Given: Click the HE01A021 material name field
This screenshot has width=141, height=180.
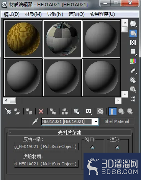Looking at the screenshot, I should pos(67,121).
